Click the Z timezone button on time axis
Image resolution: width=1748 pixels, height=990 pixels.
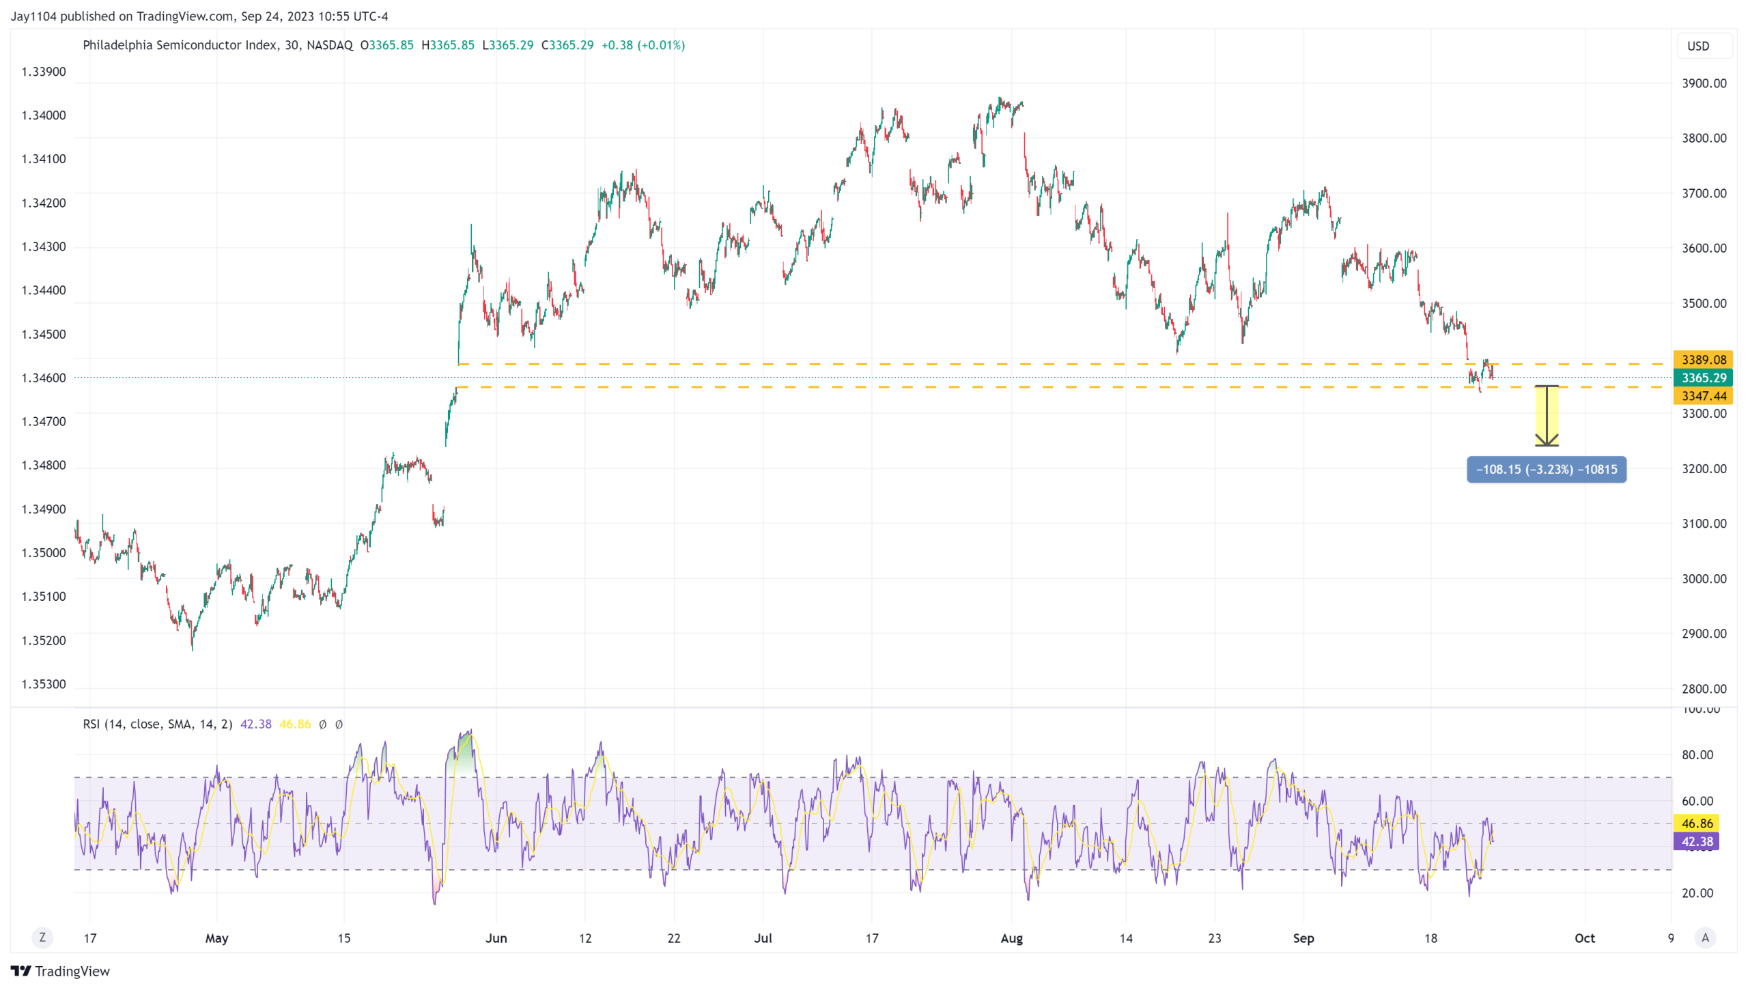[x=42, y=937]
